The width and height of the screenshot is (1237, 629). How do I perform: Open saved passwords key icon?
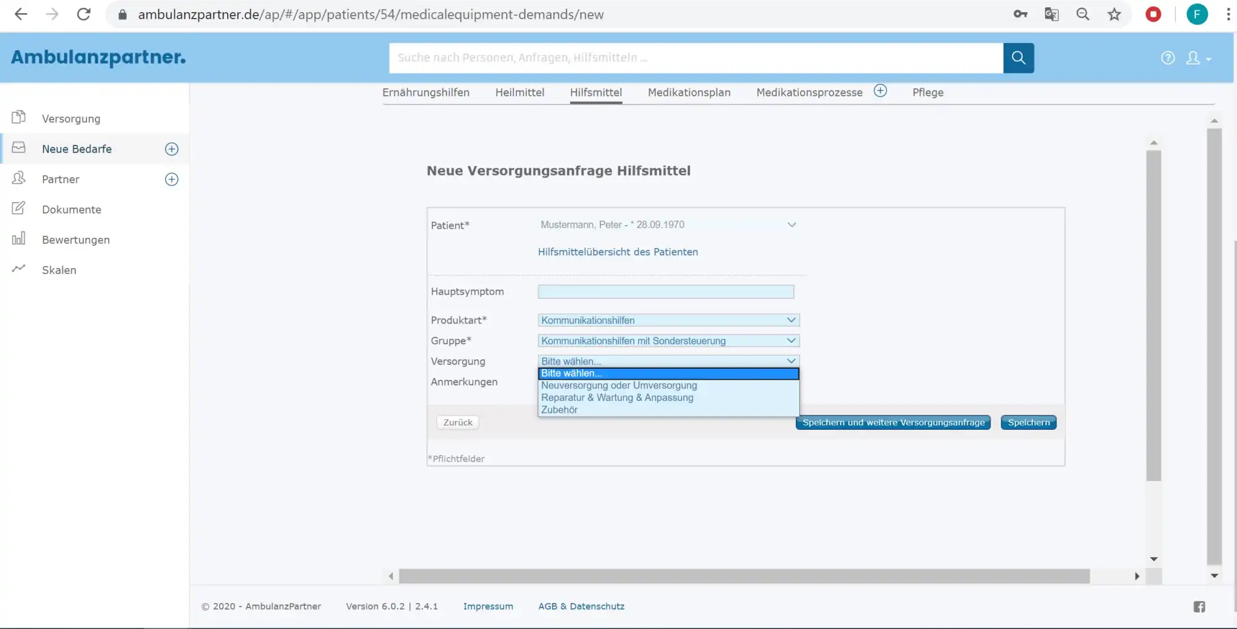click(x=1021, y=14)
